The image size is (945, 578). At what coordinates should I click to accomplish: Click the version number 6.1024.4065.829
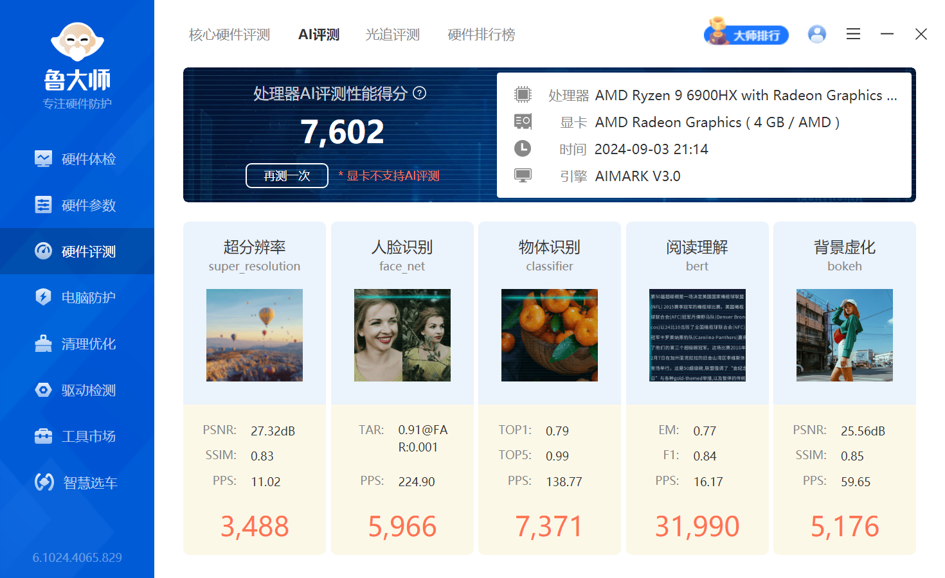pos(77,557)
